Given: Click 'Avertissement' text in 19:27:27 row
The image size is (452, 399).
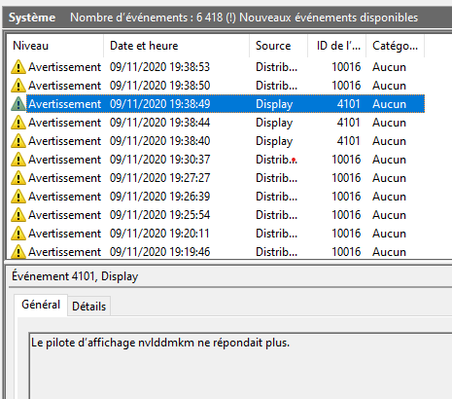Looking at the screenshot, I should pyautogui.click(x=64, y=178).
